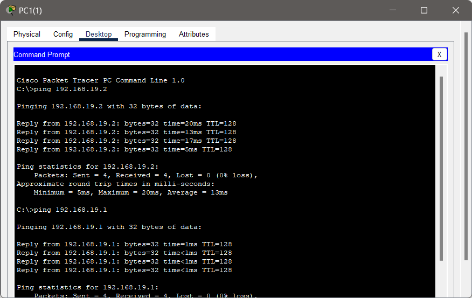This screenshot has width=472, height=298.
Task: Click 'Pinging 192.168.19.1 with 32 bytes' line
Action: tap(109, 227)
